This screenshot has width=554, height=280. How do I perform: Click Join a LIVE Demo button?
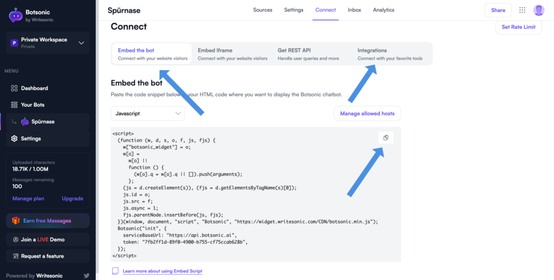[x=48, y=239]
